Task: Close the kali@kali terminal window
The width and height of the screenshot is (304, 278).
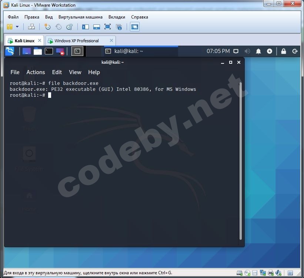Action: pos(239,62)
